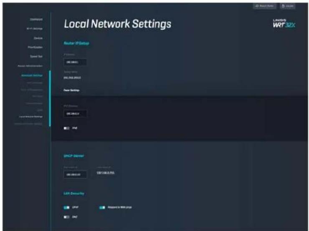Open the Dashboard page in sidebar
309x231 pixels.
[36, 19]
